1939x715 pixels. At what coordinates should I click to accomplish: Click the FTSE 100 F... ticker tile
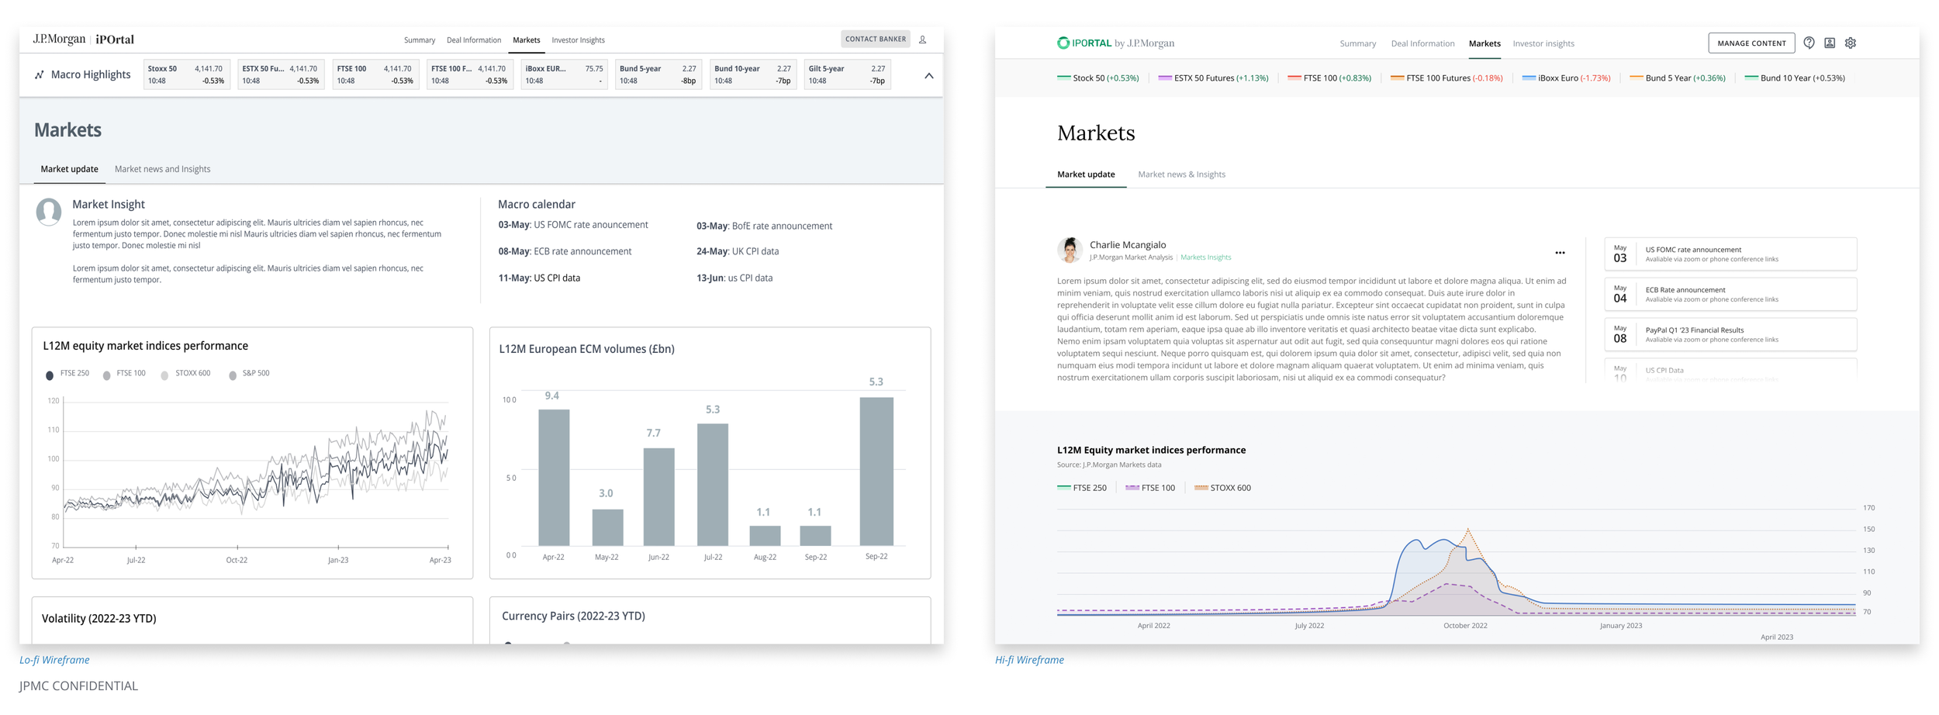pos(469,74)
